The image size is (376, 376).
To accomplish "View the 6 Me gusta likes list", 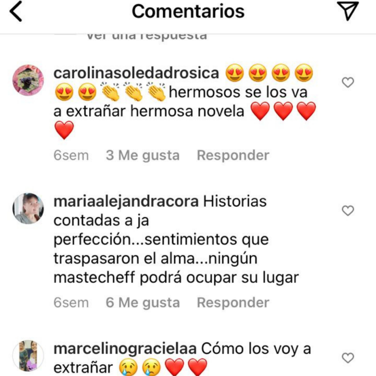I will click(143, 303).
